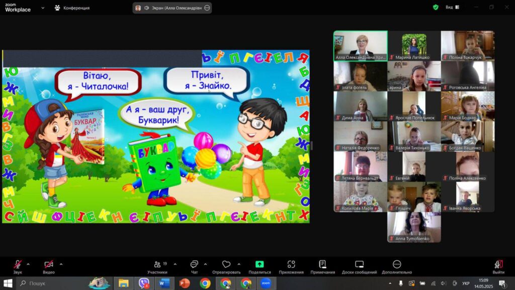Open the tray volume speaker icon
Image resolution: width=515 pixels, height=290 pixels.
(444, 283)
